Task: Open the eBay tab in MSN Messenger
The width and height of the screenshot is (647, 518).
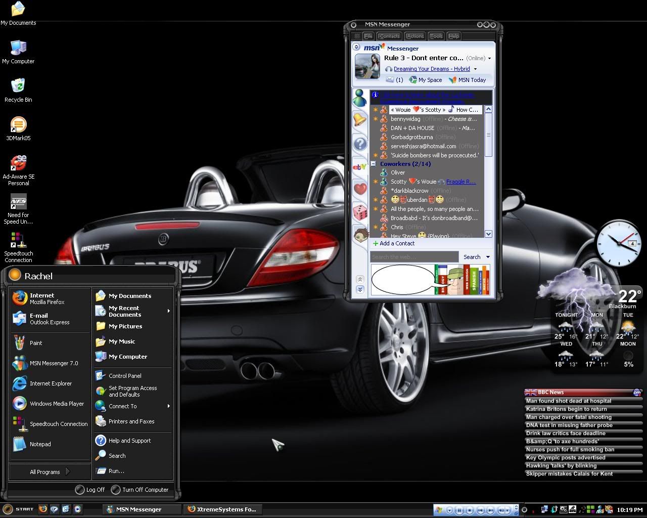Action: pyautogui.click(x=359, y=166)
